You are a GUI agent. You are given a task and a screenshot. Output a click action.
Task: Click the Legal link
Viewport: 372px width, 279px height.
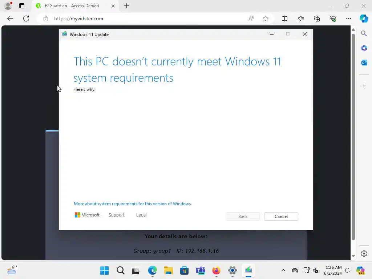click(141, 215)
